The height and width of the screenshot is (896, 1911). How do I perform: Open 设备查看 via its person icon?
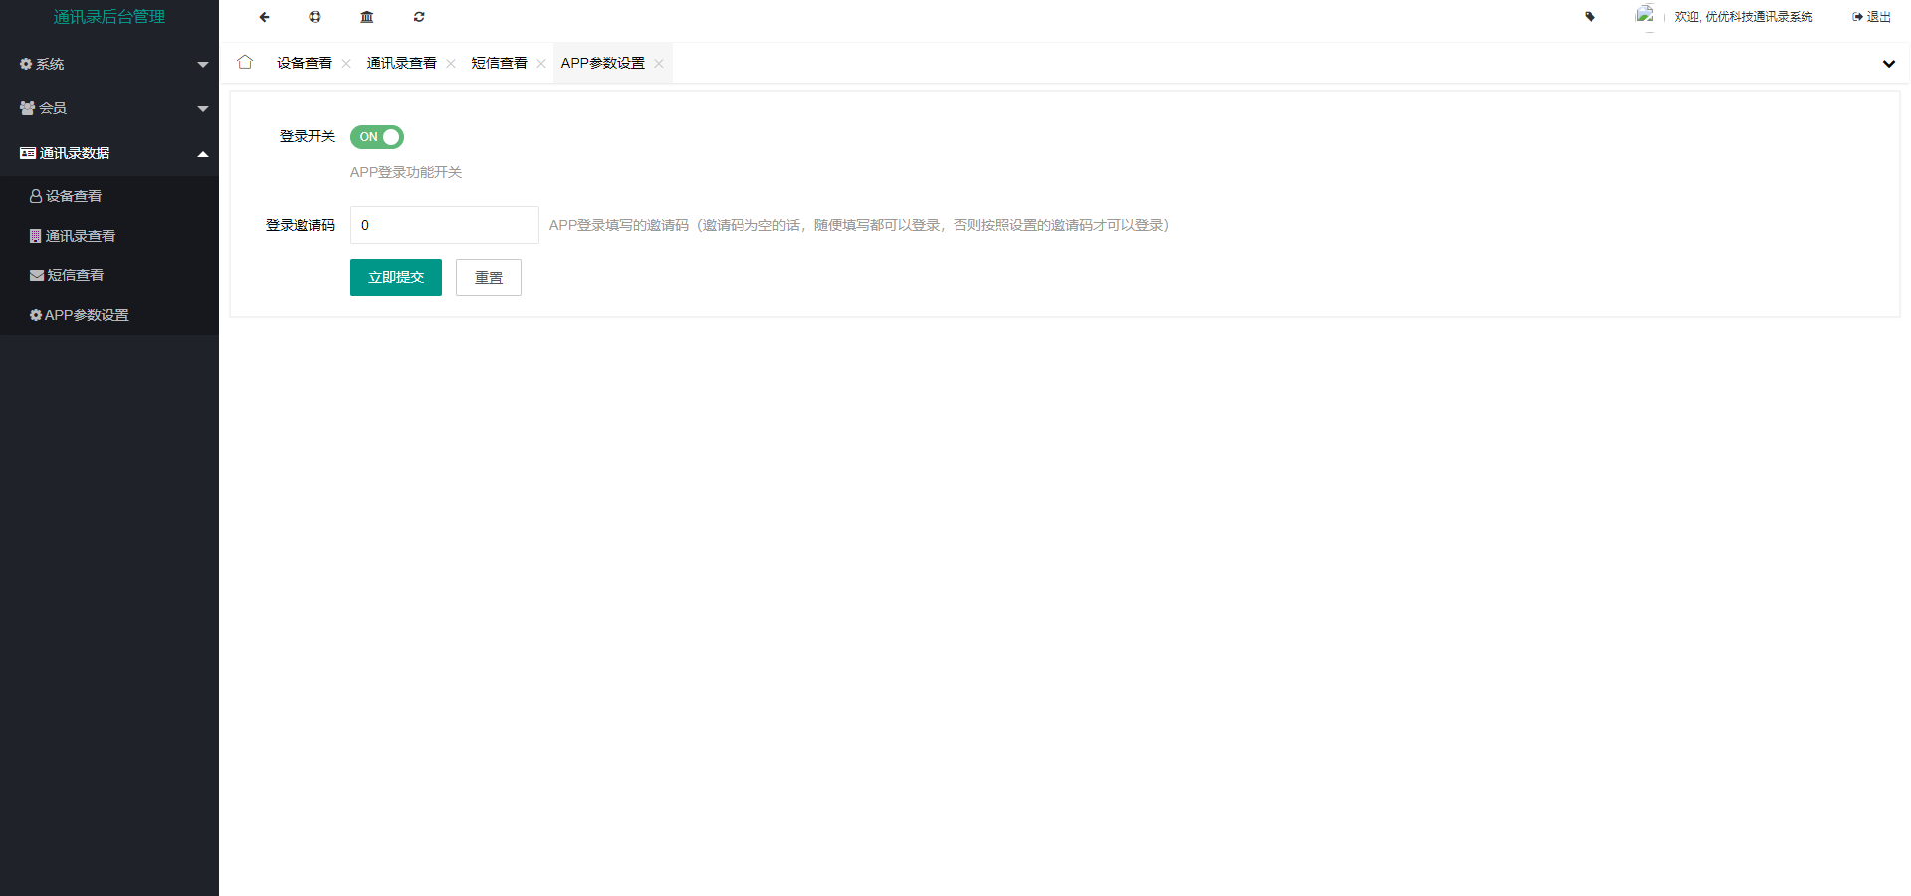point(34,195)
